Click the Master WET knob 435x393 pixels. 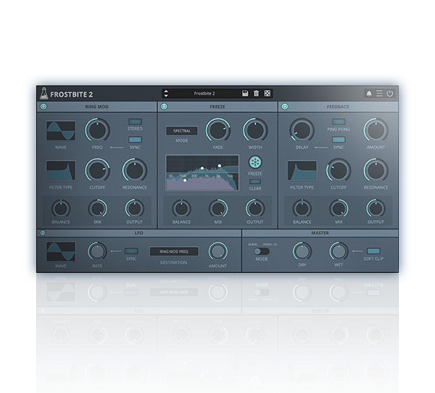[x=339, y=251]
